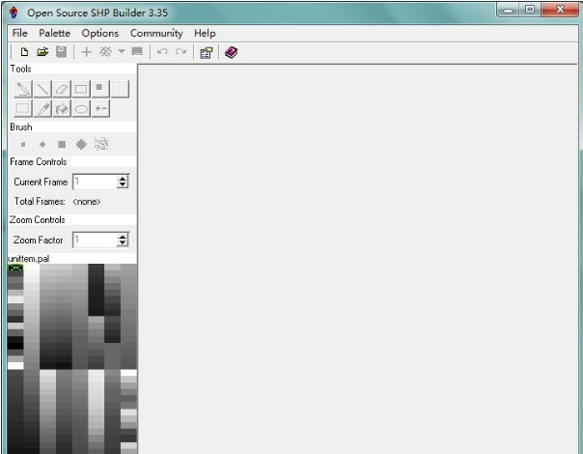The width and height of the screenshot is (583, 454).
Task: Open the preferences checklist icon
Action: pyautogui.click(x=207, y=52)
